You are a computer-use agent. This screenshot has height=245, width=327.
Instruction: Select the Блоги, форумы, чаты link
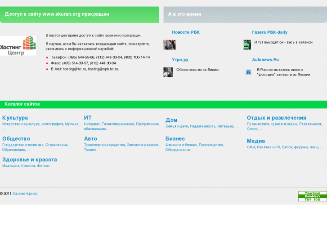click(300, 147)
